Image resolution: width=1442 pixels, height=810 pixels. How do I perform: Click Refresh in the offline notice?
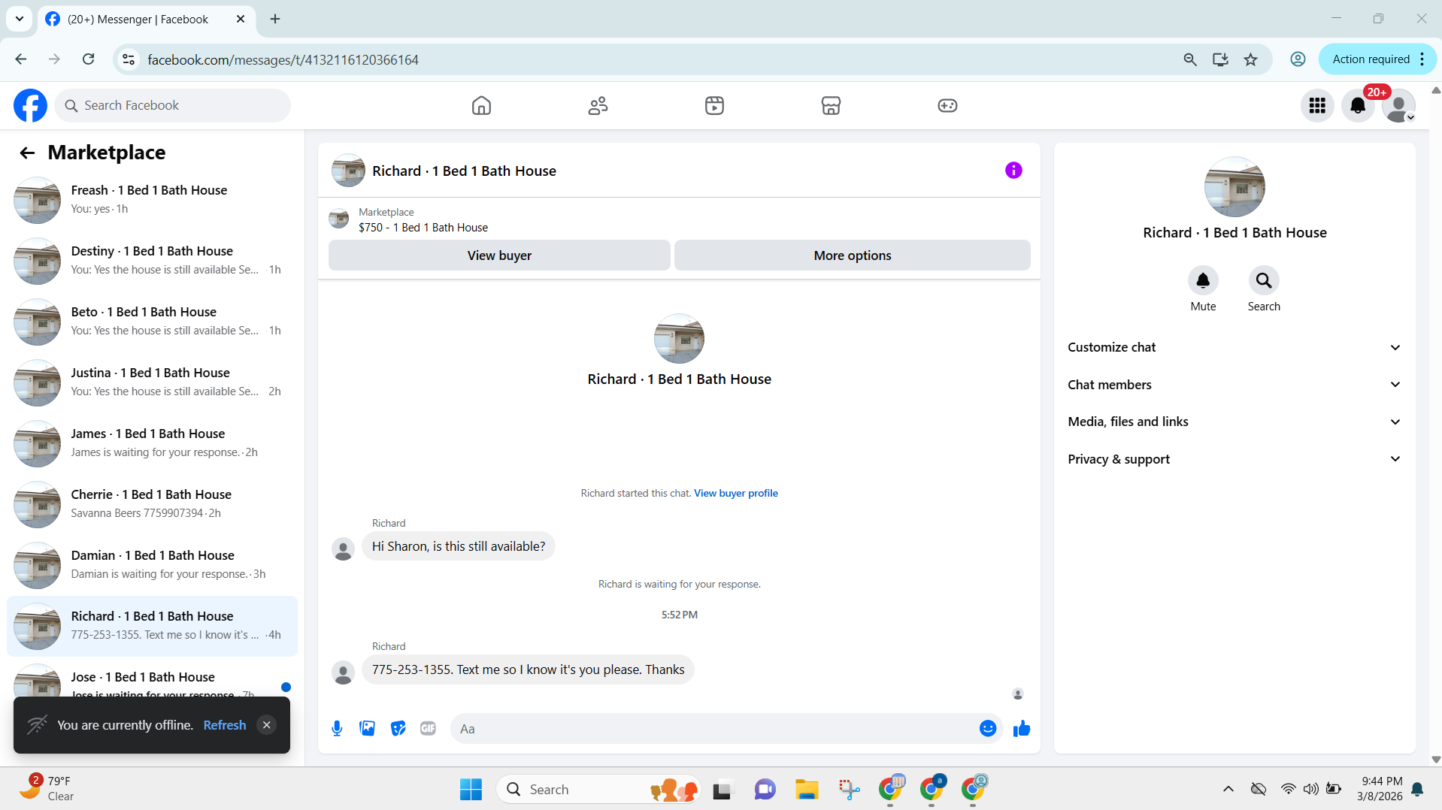224,725
